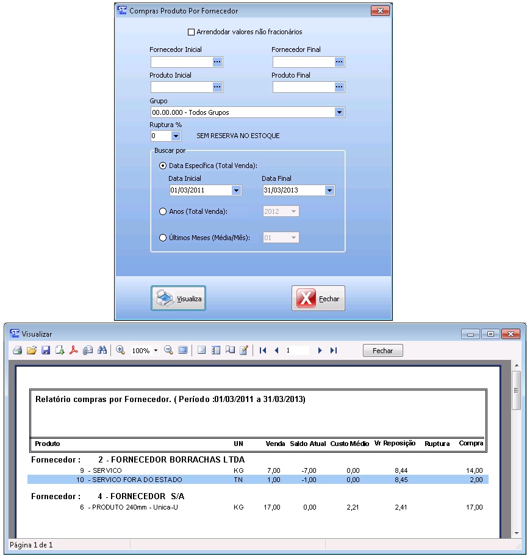Go to the last page of report
Screen dimensions: 527x556
point(334,351)
